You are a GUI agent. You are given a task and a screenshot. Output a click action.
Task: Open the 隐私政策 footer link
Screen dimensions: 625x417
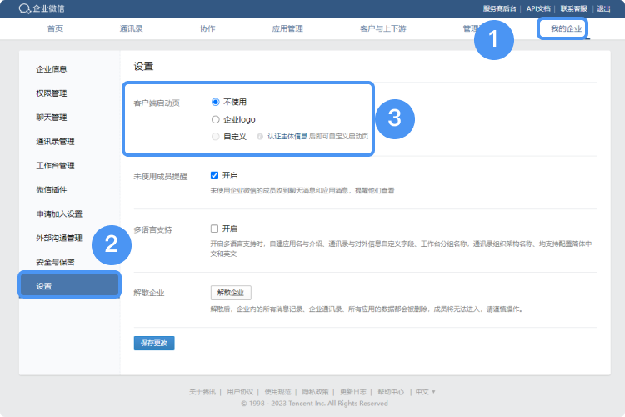tap(317, 391)
